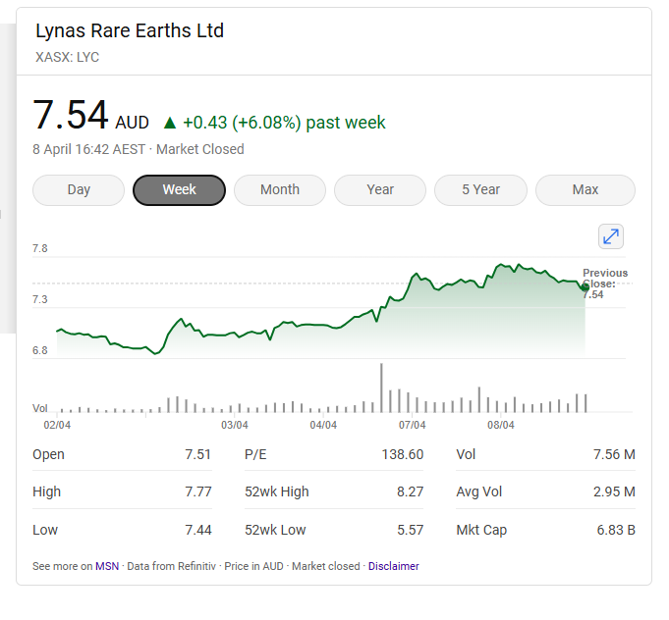Image resolution: width=669 pixels, height=620 pixels.
Task: Click the Mkt Cap value 6.83 B
Action: (x=616, y=530)
